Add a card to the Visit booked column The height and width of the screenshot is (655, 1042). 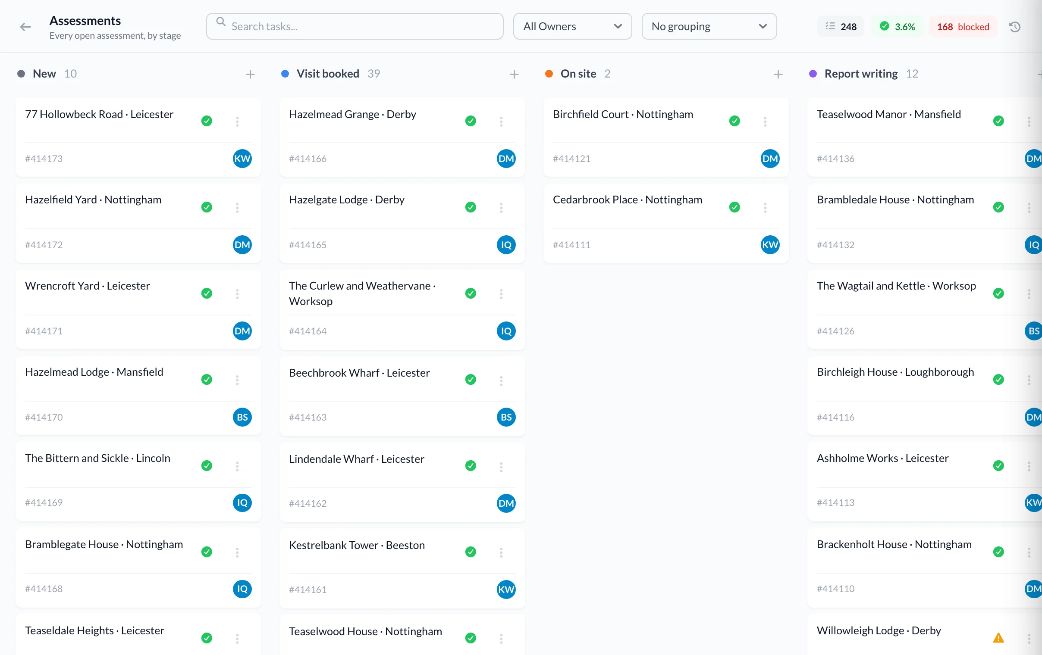[514, 75]
